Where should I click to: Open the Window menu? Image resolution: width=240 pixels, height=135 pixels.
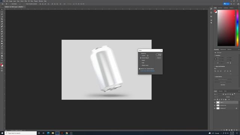point(41,1)
